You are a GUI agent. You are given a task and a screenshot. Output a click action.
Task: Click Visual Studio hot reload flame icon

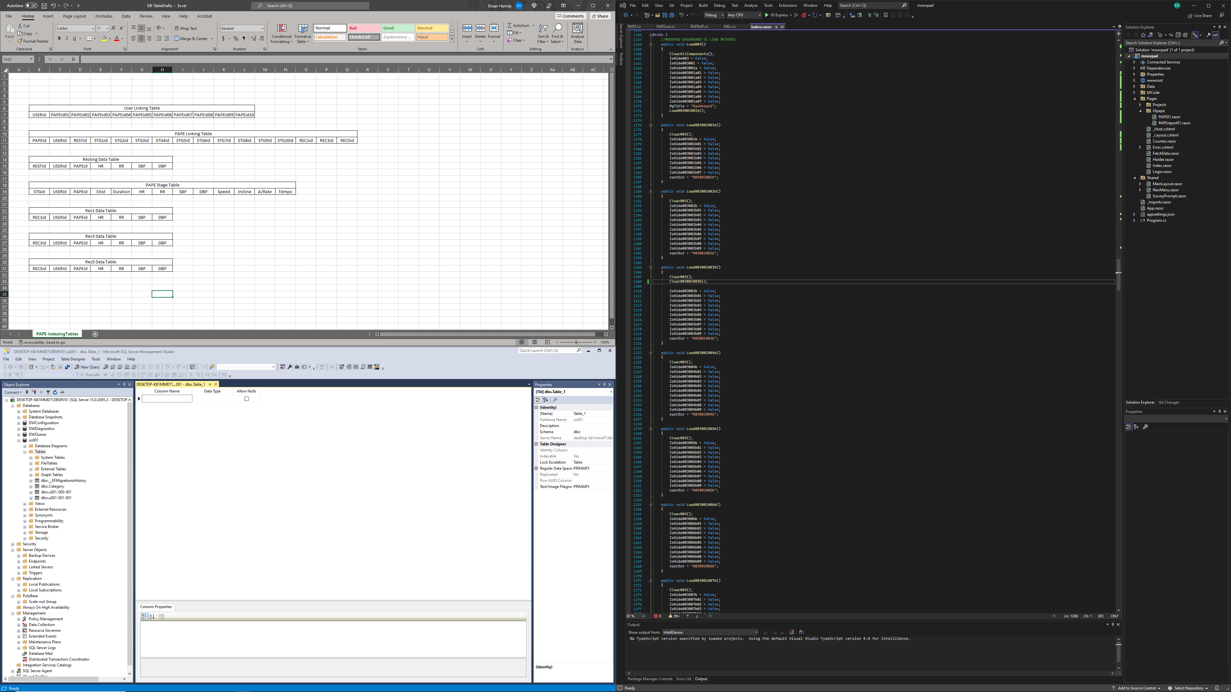click(x=804, y=15)
